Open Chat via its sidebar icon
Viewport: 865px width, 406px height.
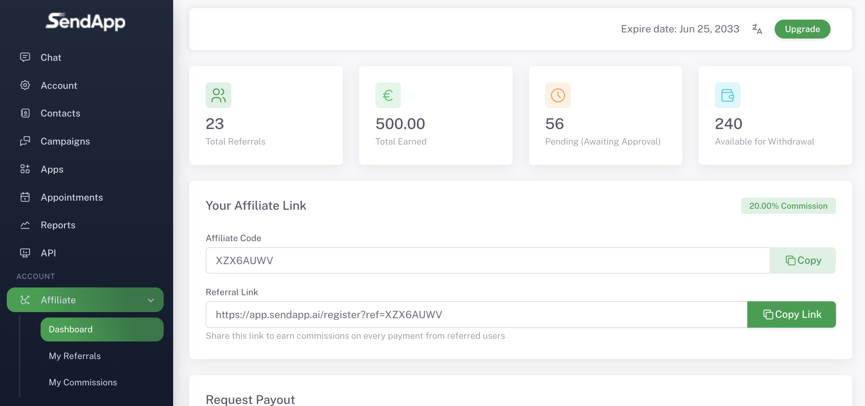tap(25, 57)
